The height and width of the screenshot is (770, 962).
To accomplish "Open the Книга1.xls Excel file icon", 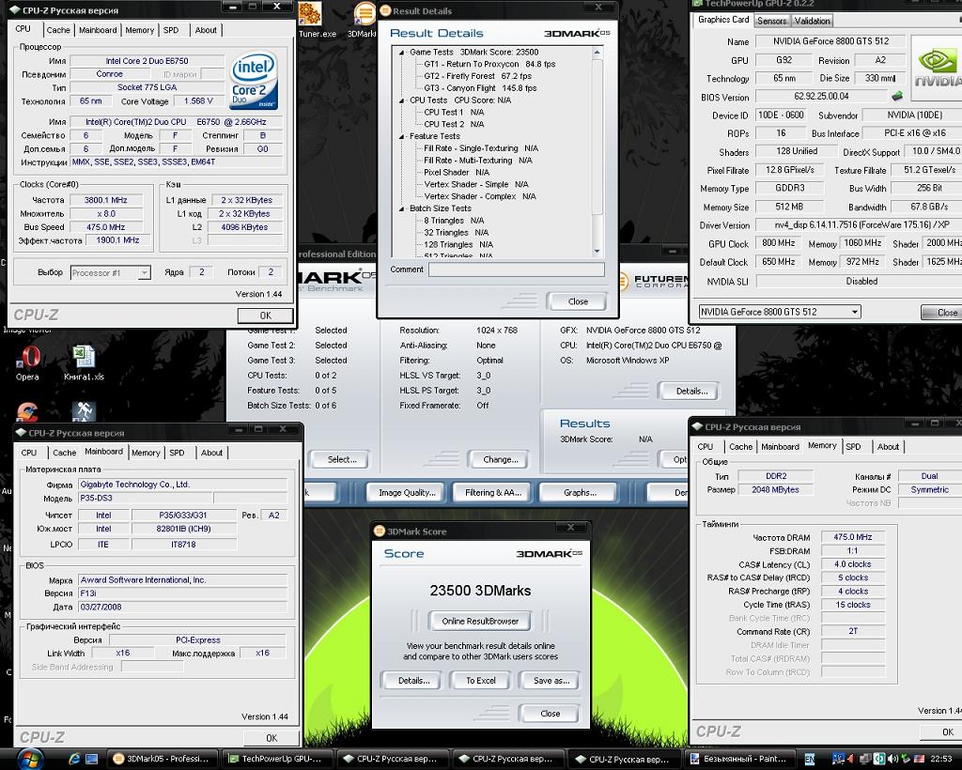I will click(84, 362).
